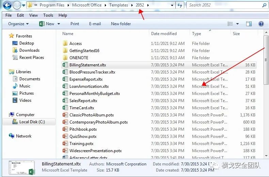The image size is (269, 177).
Task: Select Libraries in the navigation pane
Action: coord(23,72)
